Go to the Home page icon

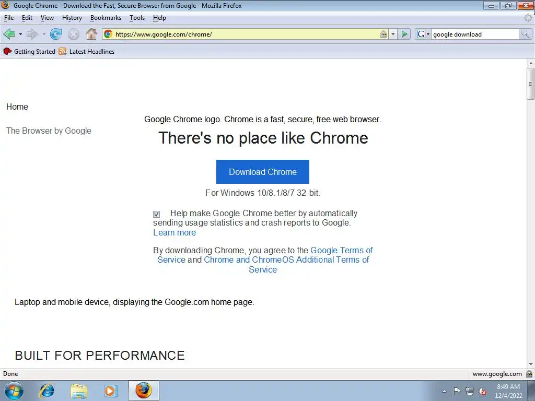pyautogui.click(x=91, y=34)
